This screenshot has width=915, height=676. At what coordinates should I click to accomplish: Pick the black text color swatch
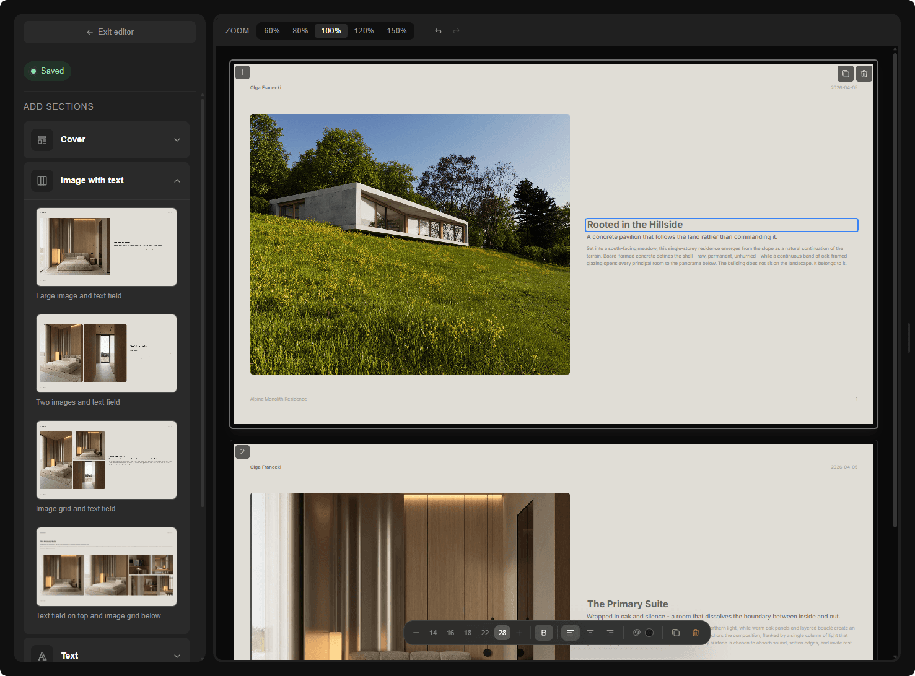pyautogui.click(x=649, y=633)
